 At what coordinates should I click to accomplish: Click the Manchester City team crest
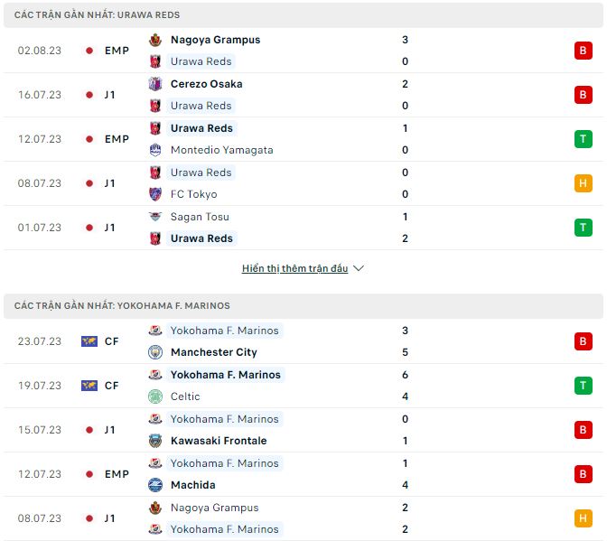[x=155, y=352]
